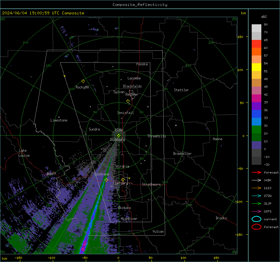Click the Banff town label
This screenshot has width=280, height=262.
51,174
